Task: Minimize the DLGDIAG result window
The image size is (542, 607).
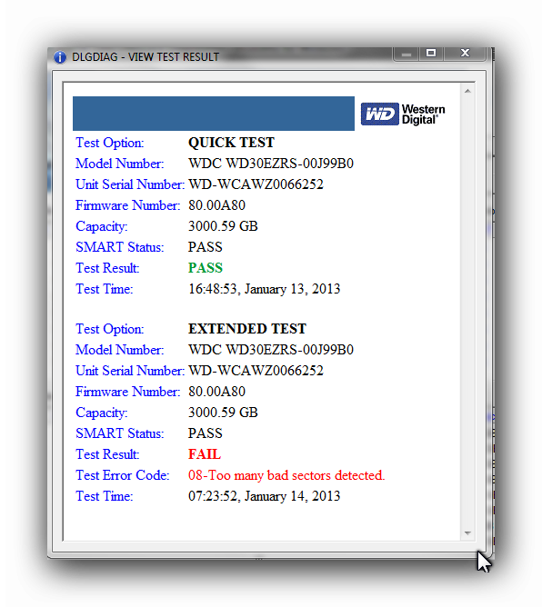Action: [x=406, y=54]
